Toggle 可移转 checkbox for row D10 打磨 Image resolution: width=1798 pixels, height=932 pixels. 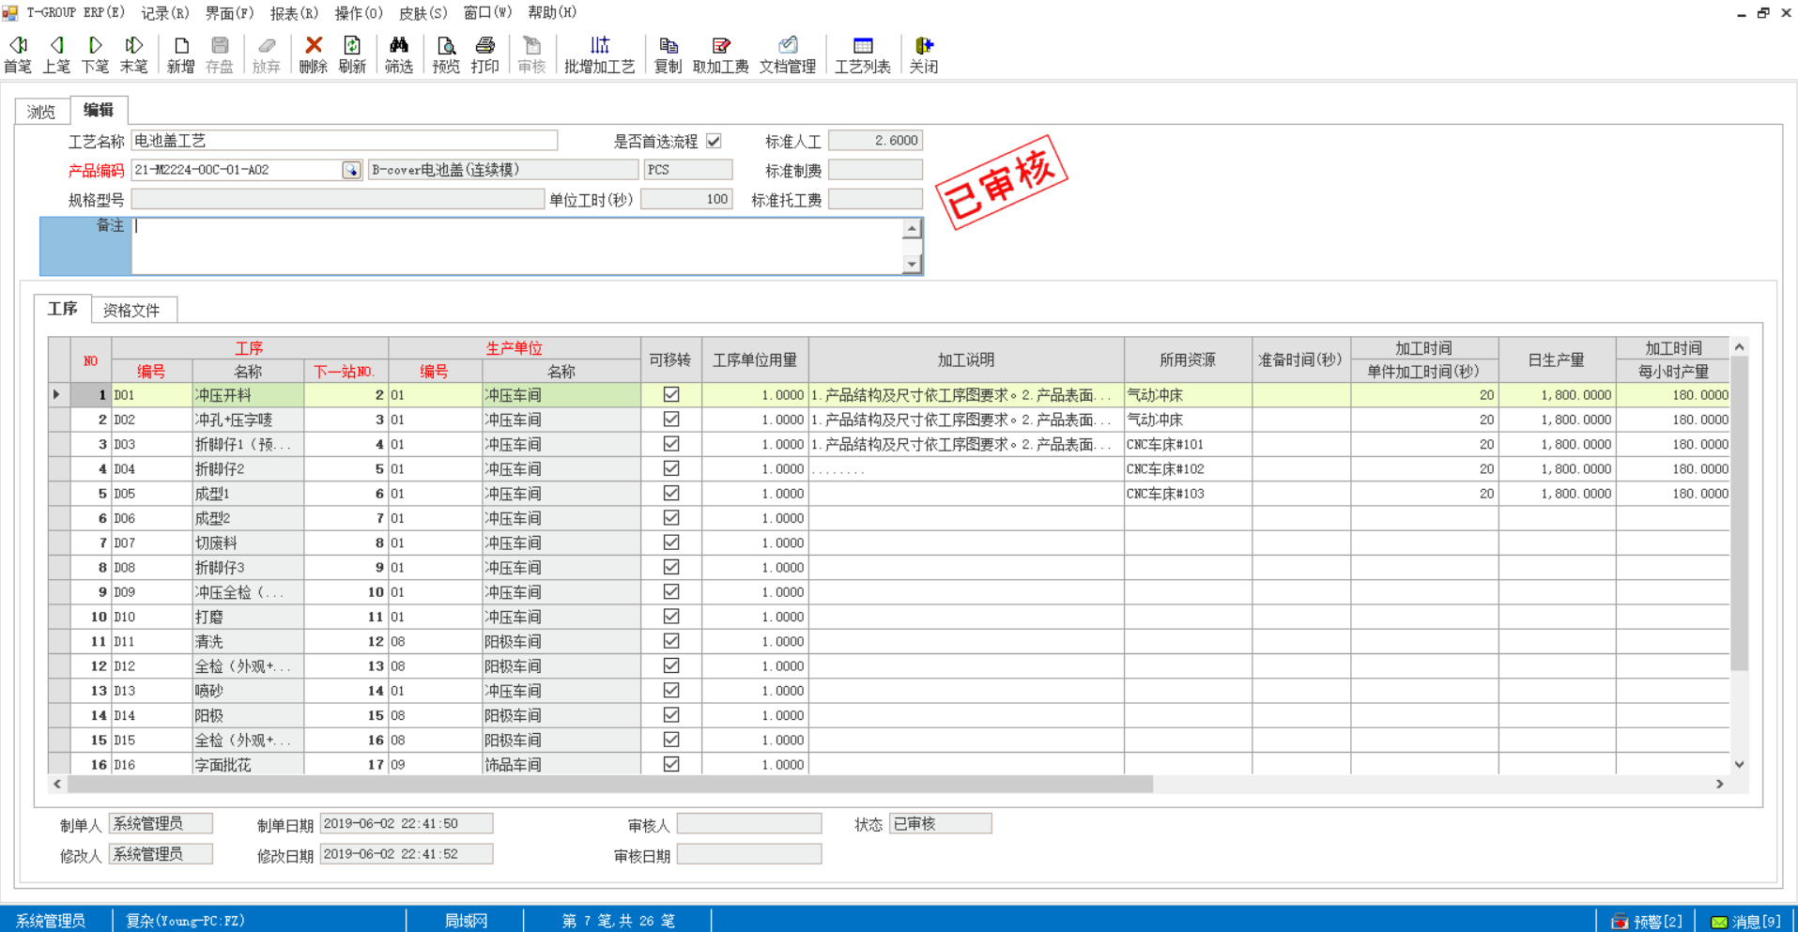pyautogui.click(x=671, y=617)
